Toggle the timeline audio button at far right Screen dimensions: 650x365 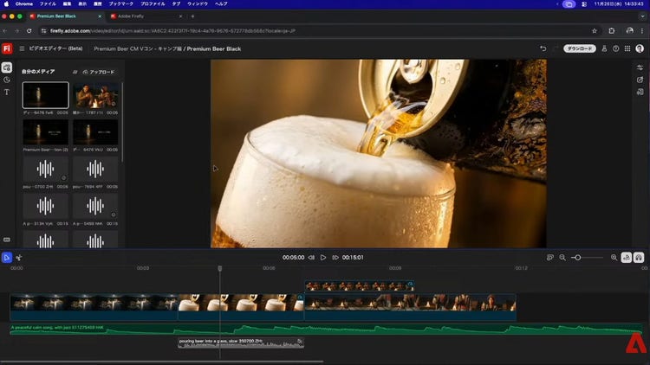click(x=639, y=257)
